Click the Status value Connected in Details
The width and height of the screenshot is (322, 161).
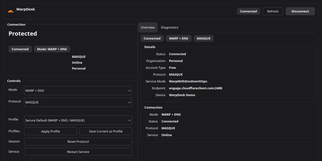click(177, 54)
